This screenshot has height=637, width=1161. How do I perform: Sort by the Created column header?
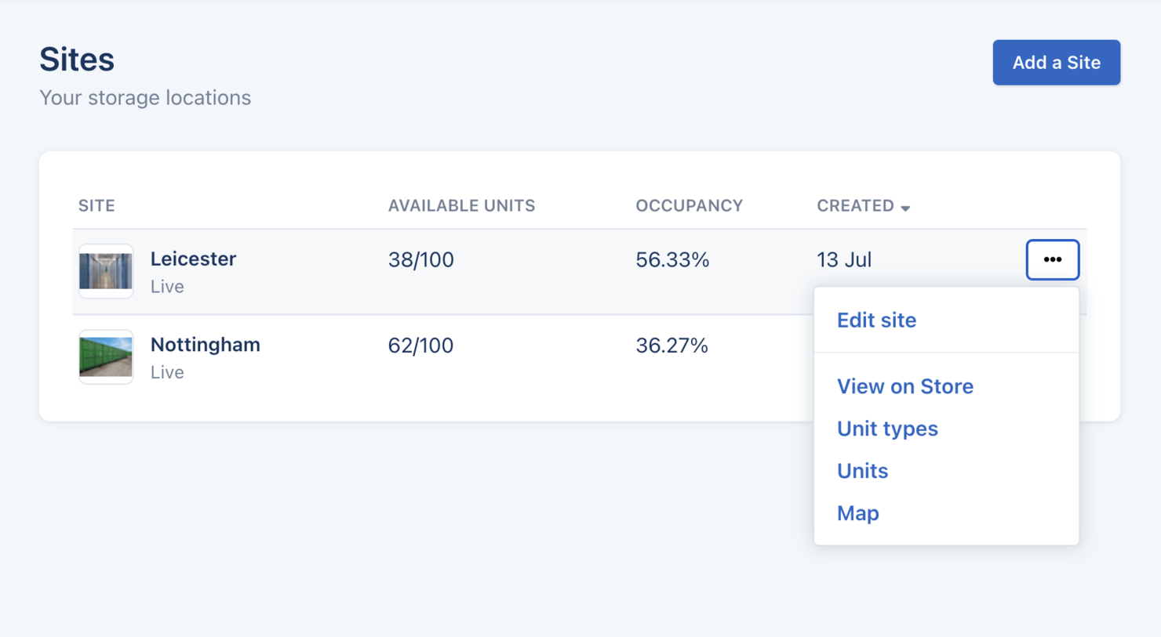[855, 205]
